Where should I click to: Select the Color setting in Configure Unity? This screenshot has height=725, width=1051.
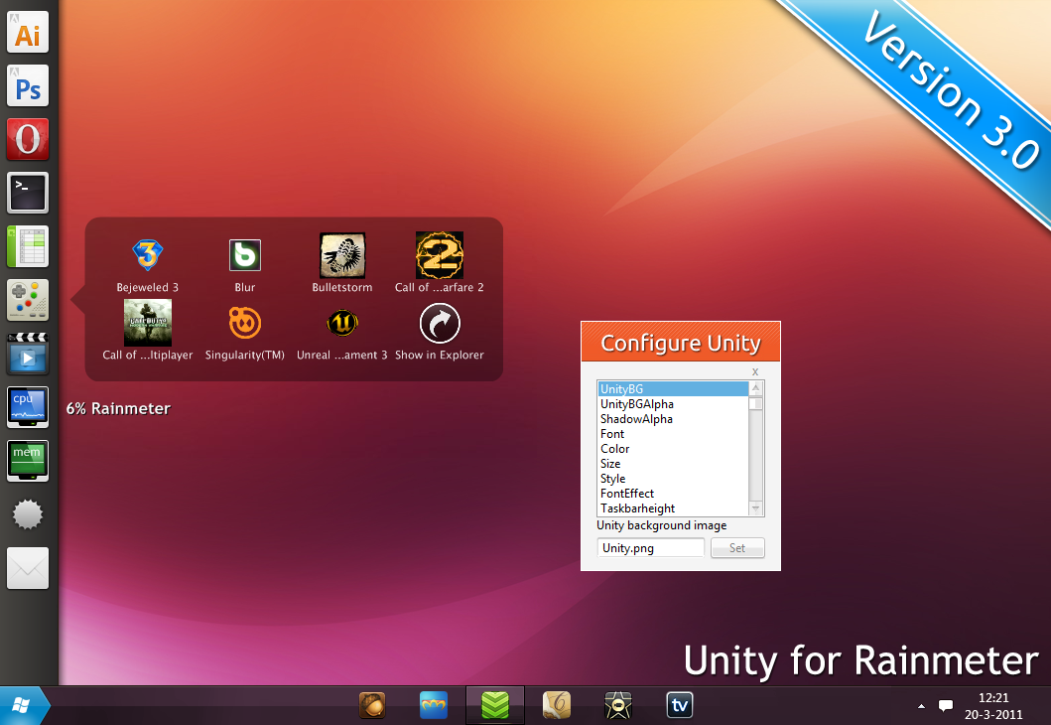614,449
